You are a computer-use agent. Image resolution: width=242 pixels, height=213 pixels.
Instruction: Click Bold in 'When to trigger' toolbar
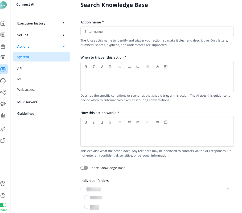pos(86,67)
